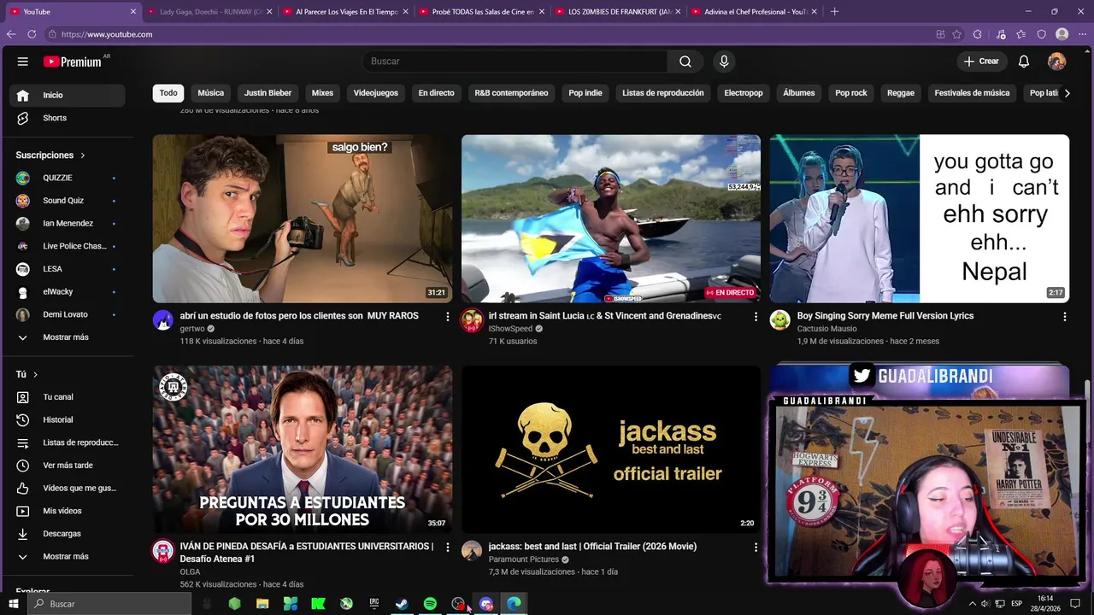Click the YouTube Premium logo

pyautogui.click(x=74, y=61)
